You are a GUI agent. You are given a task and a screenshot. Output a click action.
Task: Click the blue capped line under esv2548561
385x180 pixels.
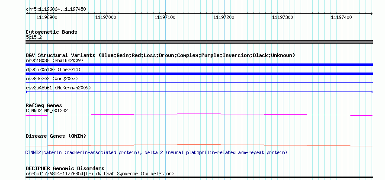click(199, 92)
